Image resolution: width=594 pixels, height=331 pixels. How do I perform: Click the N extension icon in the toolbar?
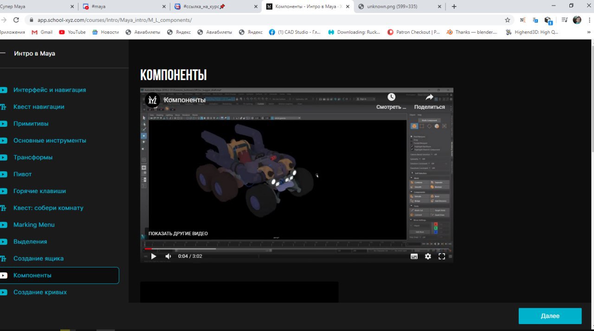tap(523, 20)
